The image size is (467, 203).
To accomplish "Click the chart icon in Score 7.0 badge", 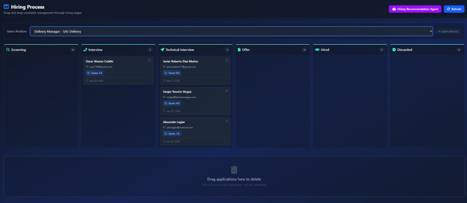I will pyautogui.click(x=166, y=134).
